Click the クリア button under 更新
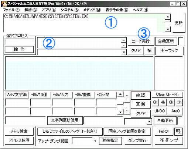The height and width of the screenshot is (149, 188). pyautogui.click(x=141, y=113)
